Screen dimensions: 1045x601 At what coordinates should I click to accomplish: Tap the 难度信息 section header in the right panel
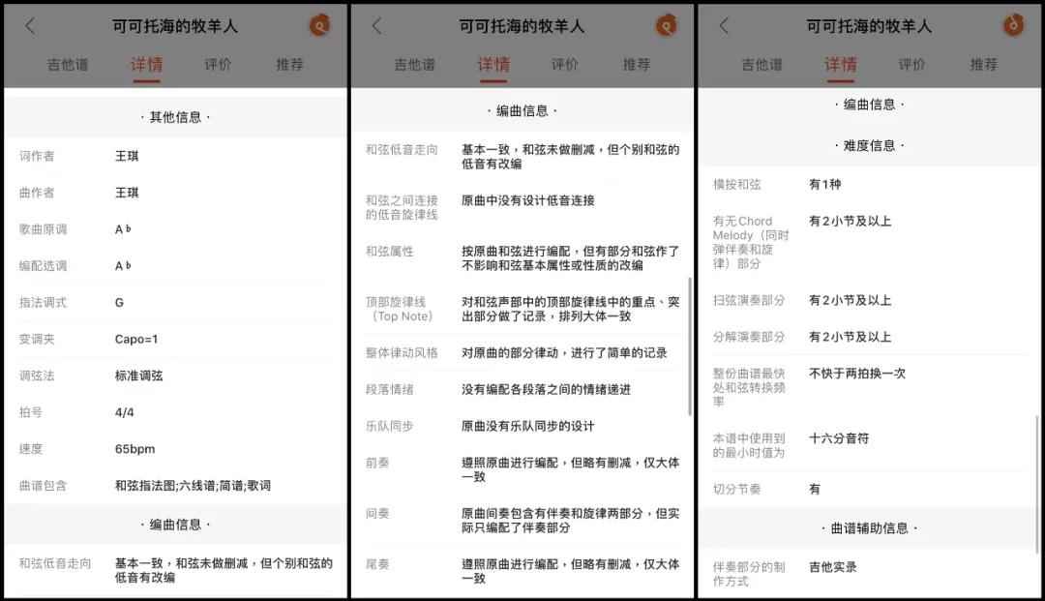(871, 145)
